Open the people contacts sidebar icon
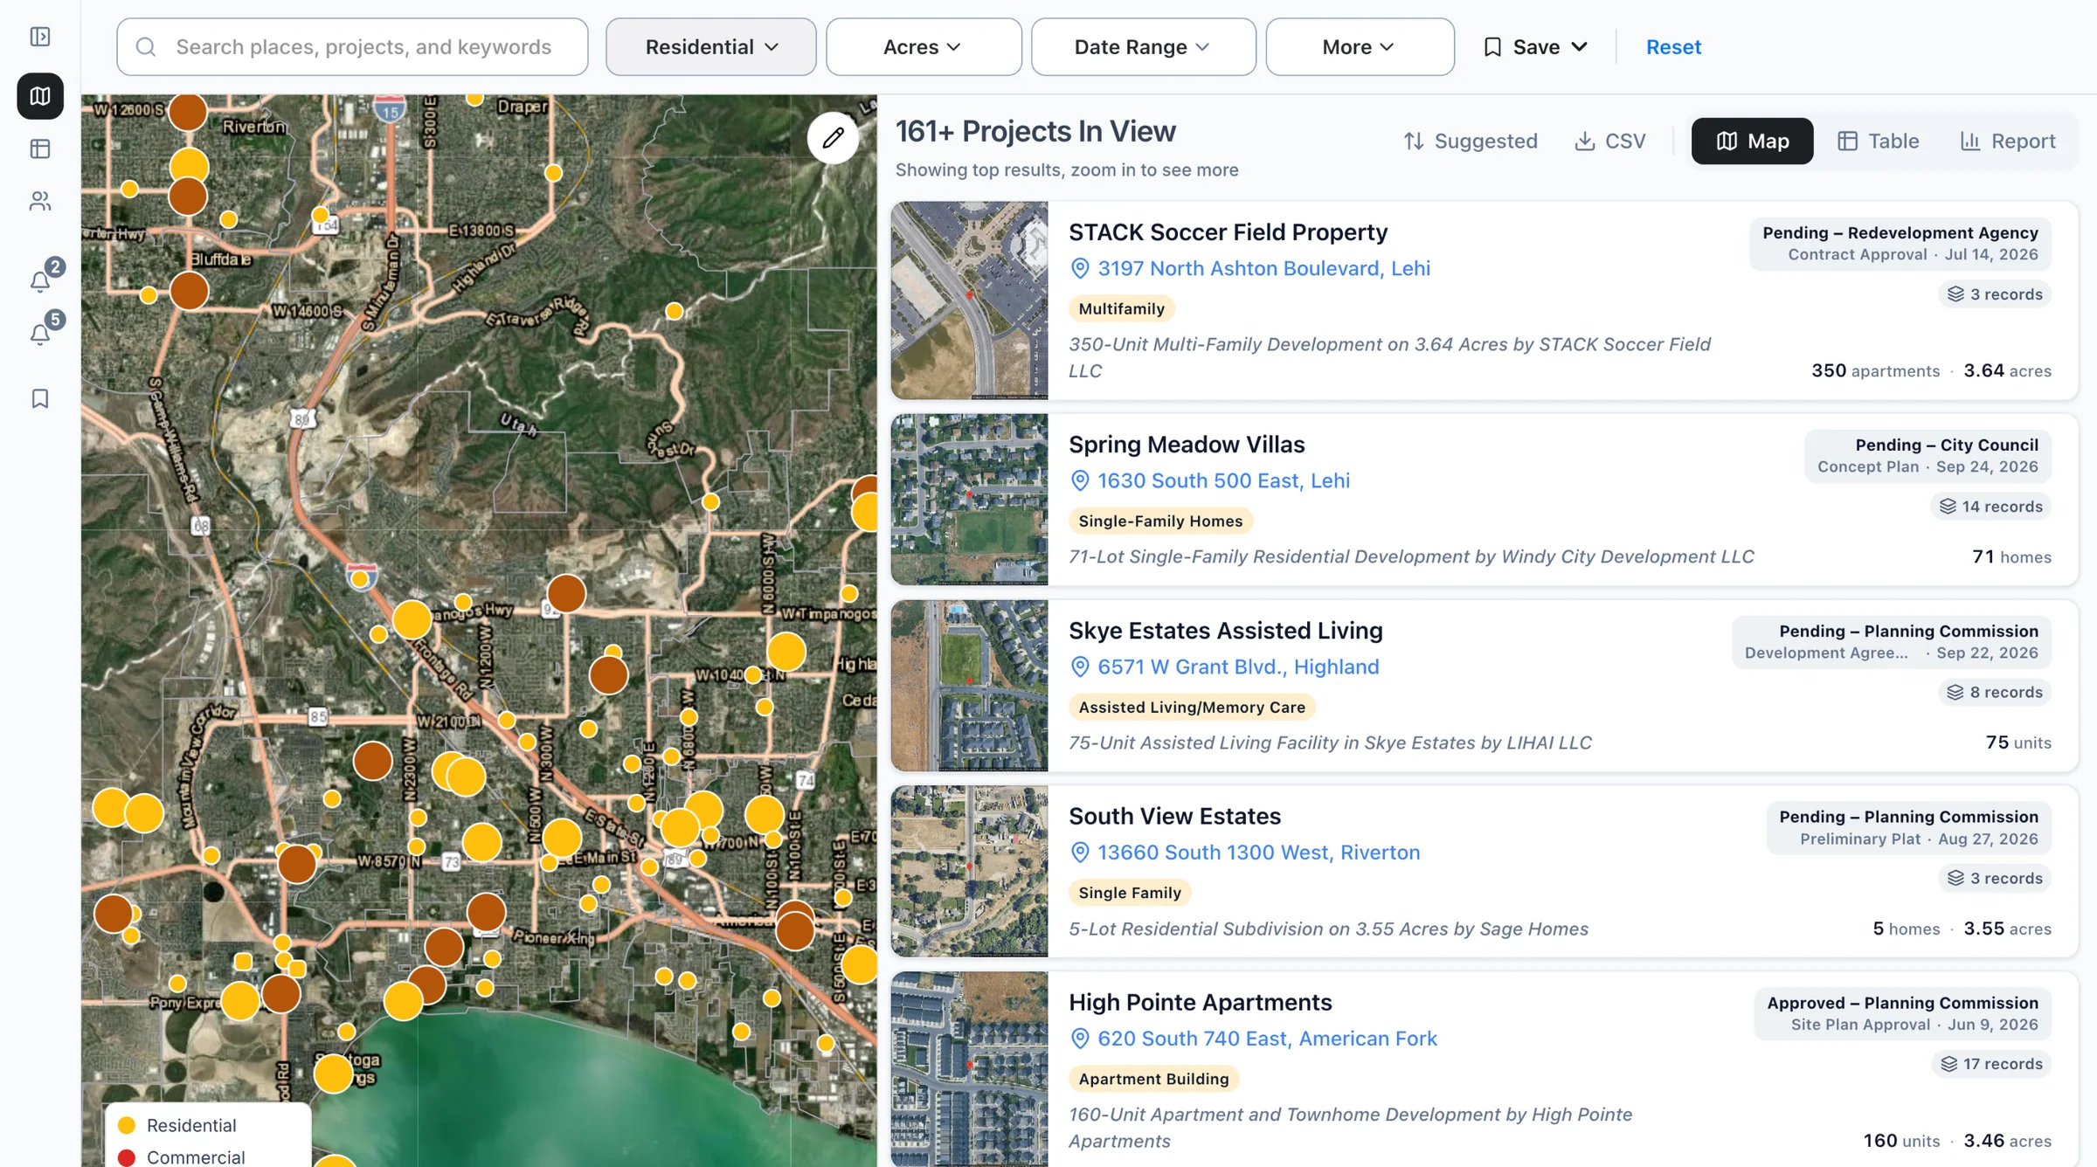The width and height of the screenshot is (2097, 1167). (40, 202)
